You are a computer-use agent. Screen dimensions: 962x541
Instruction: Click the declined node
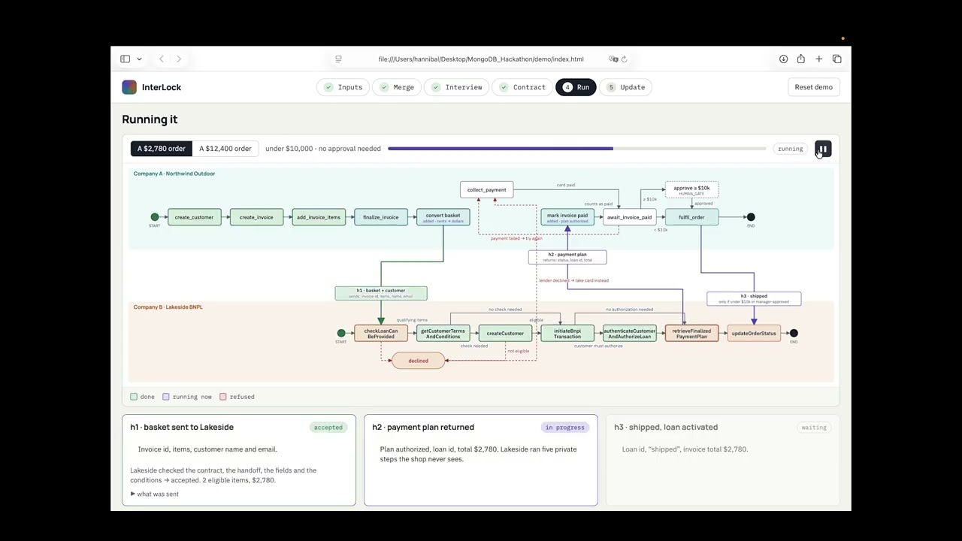tap(418, 361)
